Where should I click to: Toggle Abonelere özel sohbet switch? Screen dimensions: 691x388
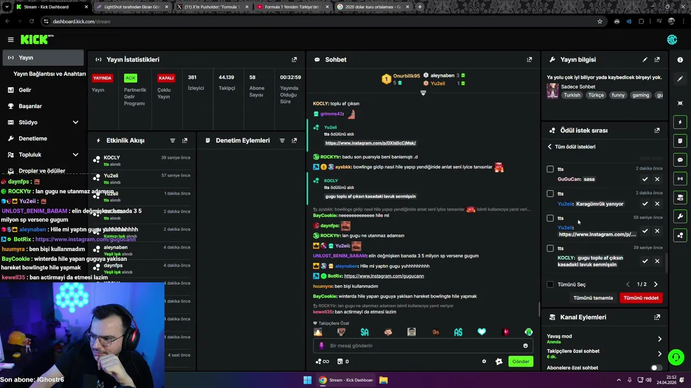656,368
